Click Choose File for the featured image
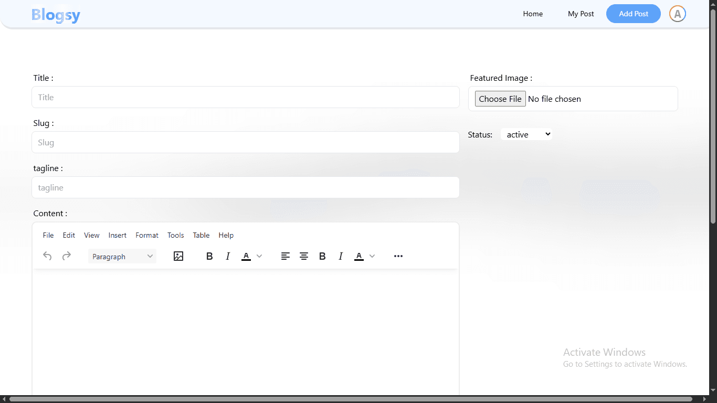The image size is (717, 403). (500, 99)
